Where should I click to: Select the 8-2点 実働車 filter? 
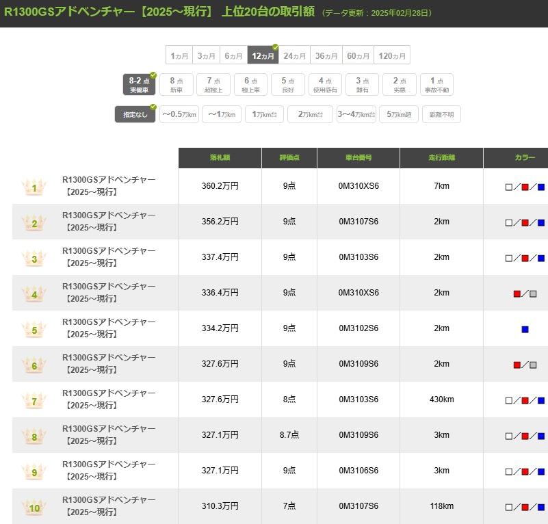point(140,85)
